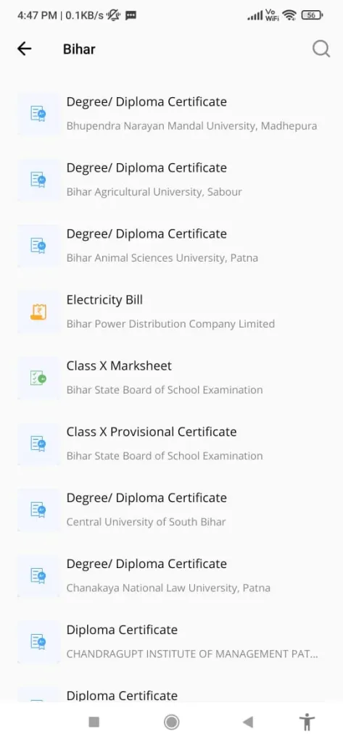Open the search magnifier icon
The image size is (343, 742).
(321, 49)
